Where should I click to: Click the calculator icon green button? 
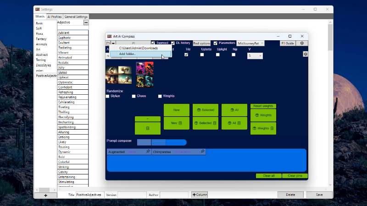tap(147, 129)
